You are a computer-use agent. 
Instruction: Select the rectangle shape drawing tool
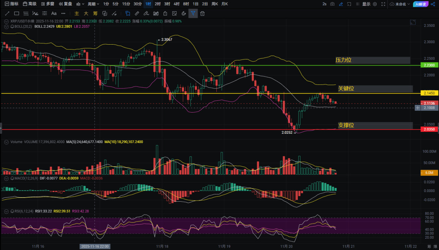16,13
